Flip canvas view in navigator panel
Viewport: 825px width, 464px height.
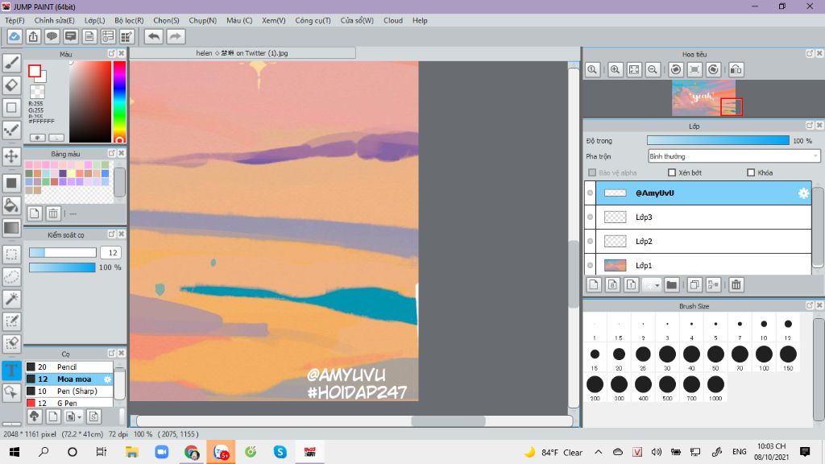click(x=736, y=69)
